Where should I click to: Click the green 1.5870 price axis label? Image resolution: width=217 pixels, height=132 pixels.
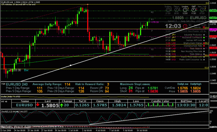(x=213, y=11)
